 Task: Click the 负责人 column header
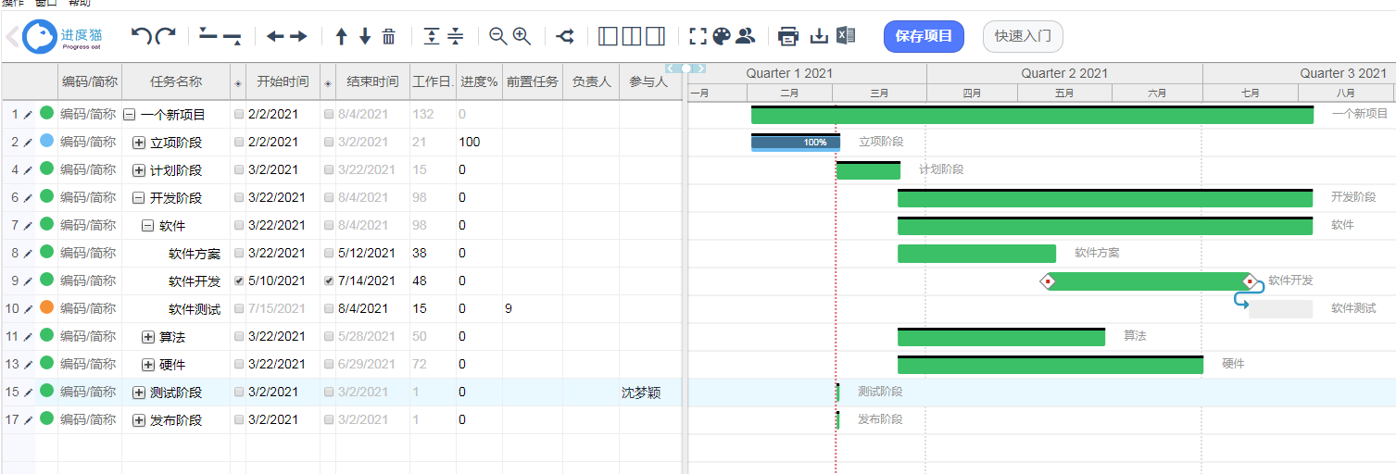point(591,81)
